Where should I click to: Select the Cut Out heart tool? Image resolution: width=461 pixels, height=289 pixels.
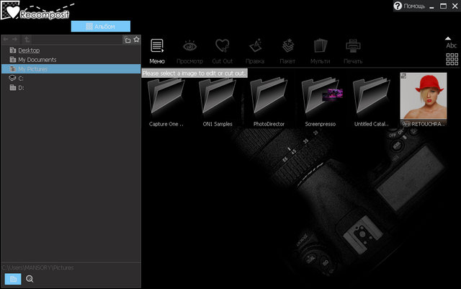point(222,49)
